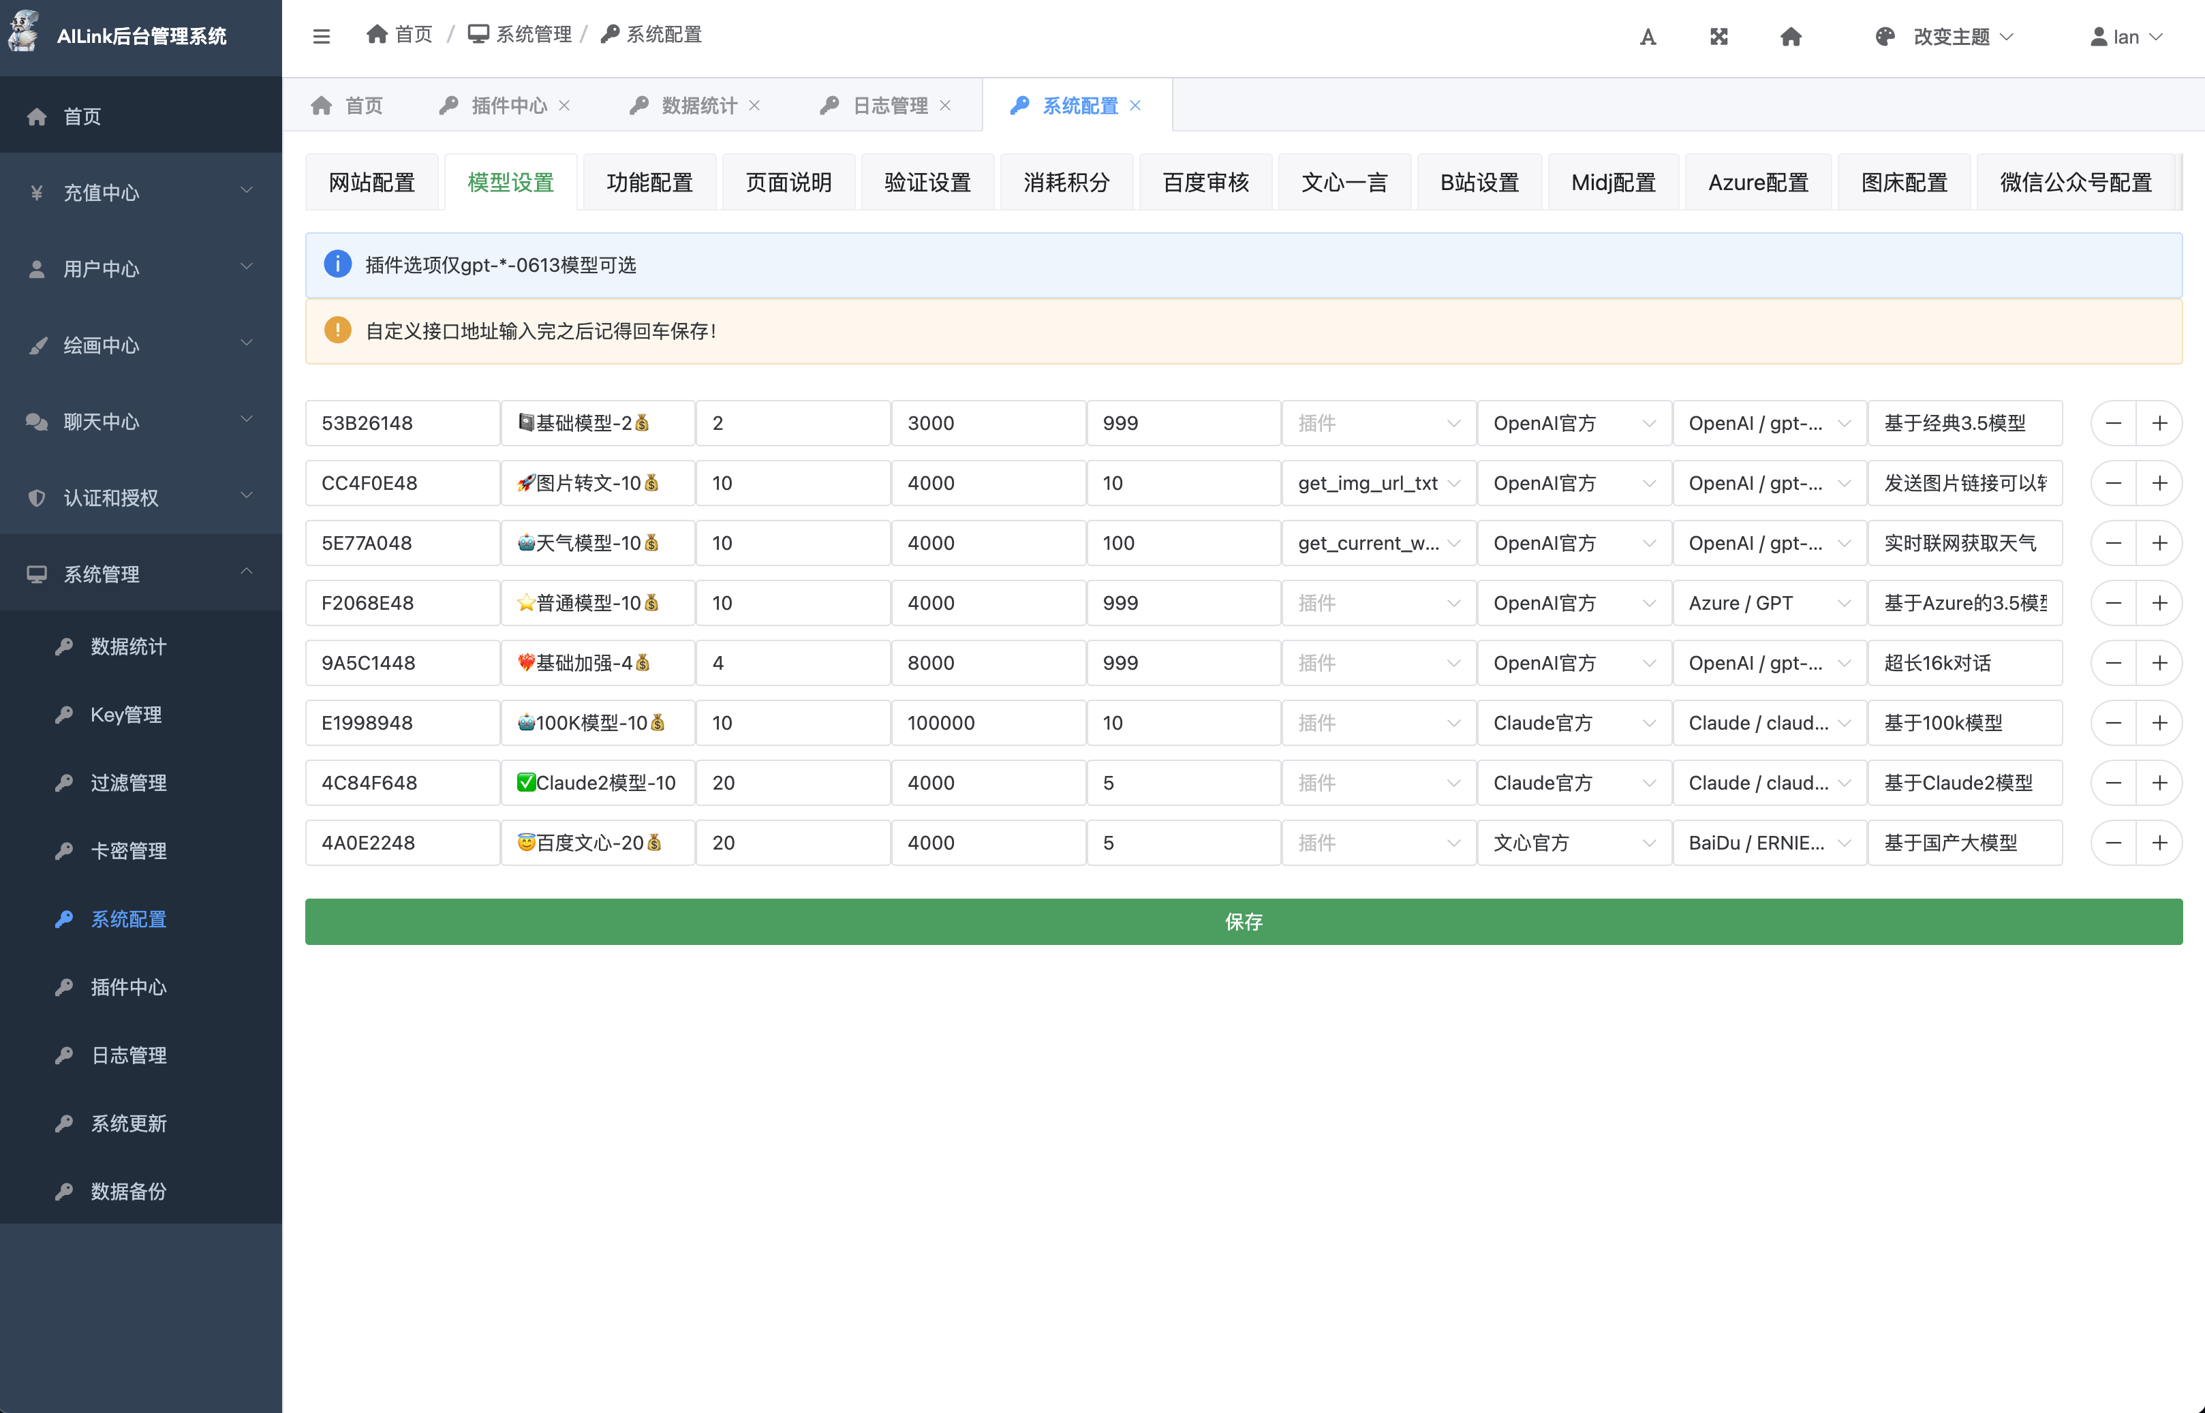Viewport: 2205px width, 1413px height.
Task: Open 插件中心 in sidebar submenu
Action: [x=140, y=987]
